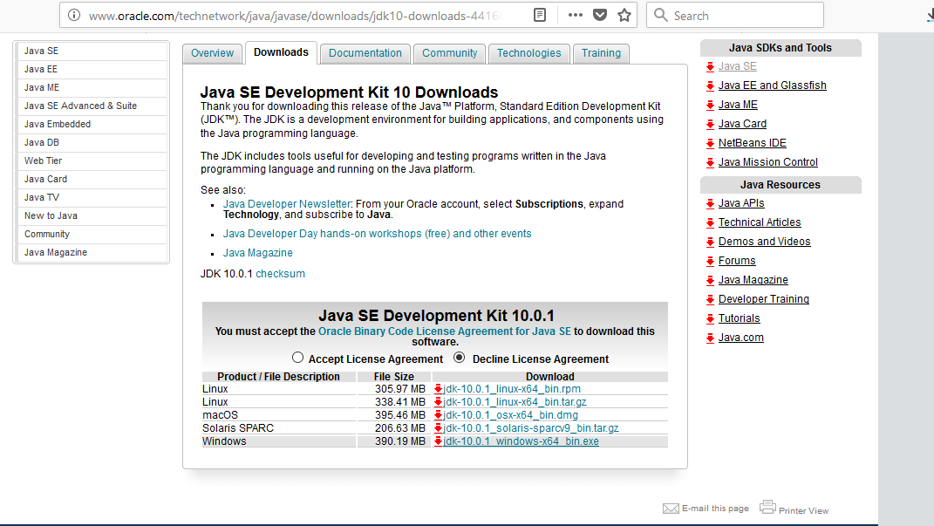Click red arrow icon next to Forums
This screenshot has width=934, height=526.
[710, 261]
